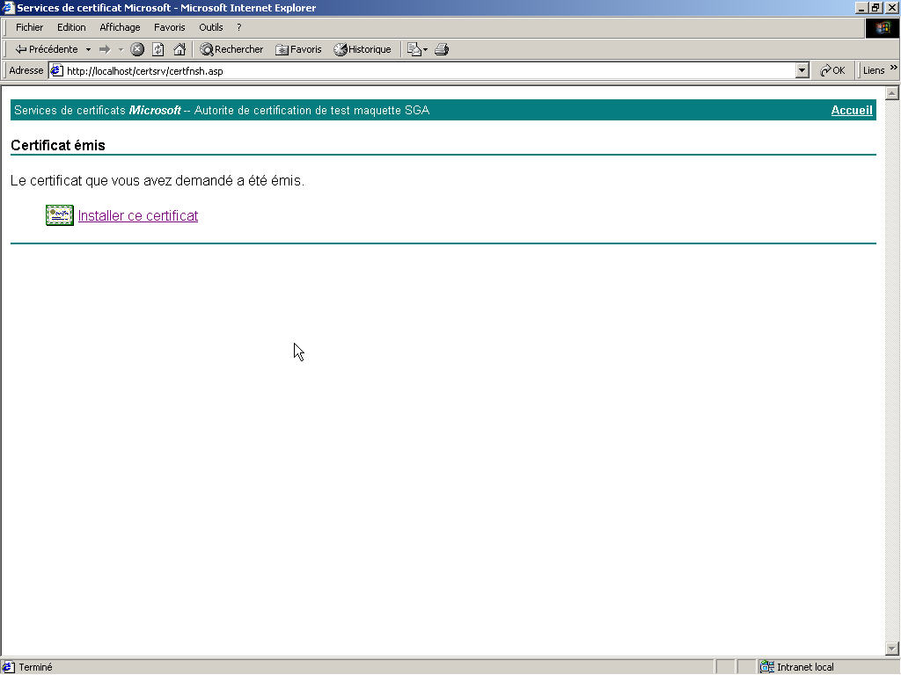Open the Outils menu
901x675 pixels.
211,27
